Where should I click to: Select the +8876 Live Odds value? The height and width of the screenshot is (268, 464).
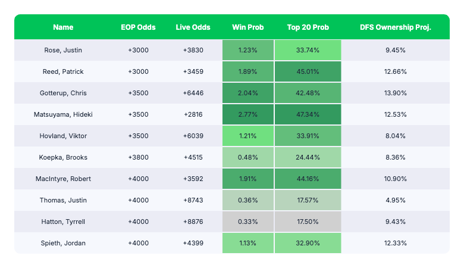click(x=193, y=222)
